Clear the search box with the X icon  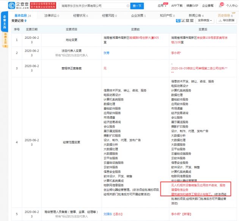[128, 6]
